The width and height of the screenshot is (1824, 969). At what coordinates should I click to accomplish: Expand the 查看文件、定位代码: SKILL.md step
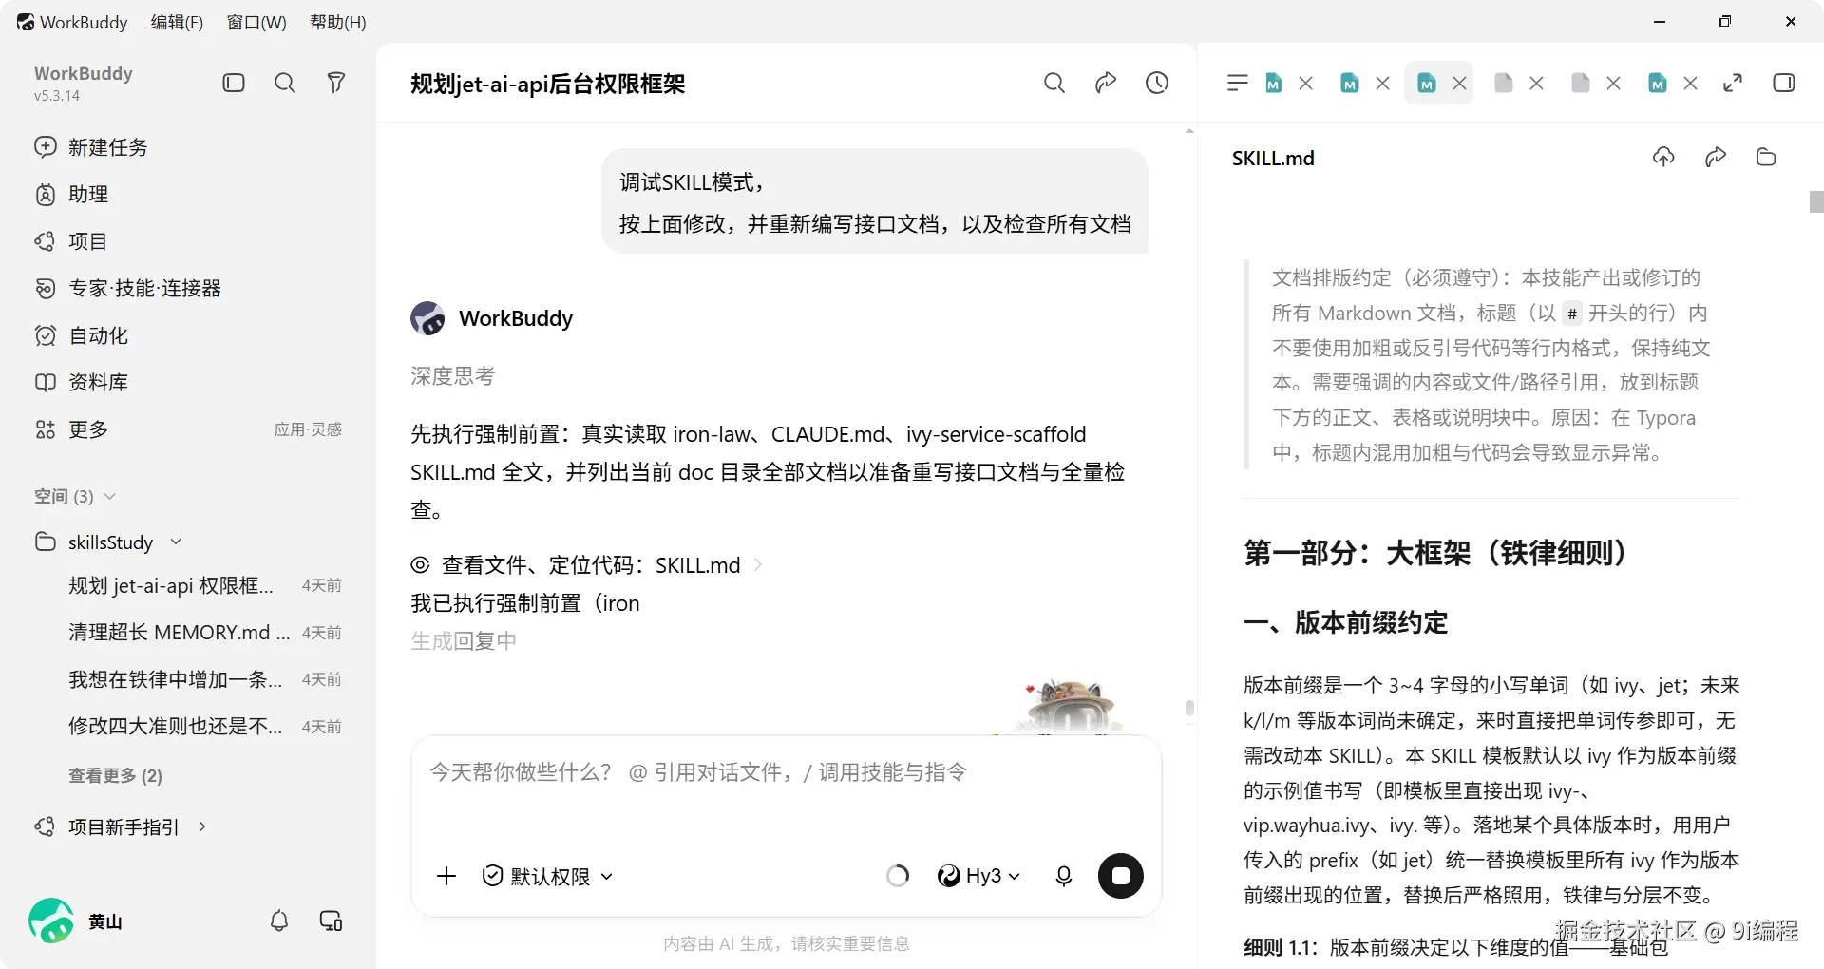coord(586,565)
